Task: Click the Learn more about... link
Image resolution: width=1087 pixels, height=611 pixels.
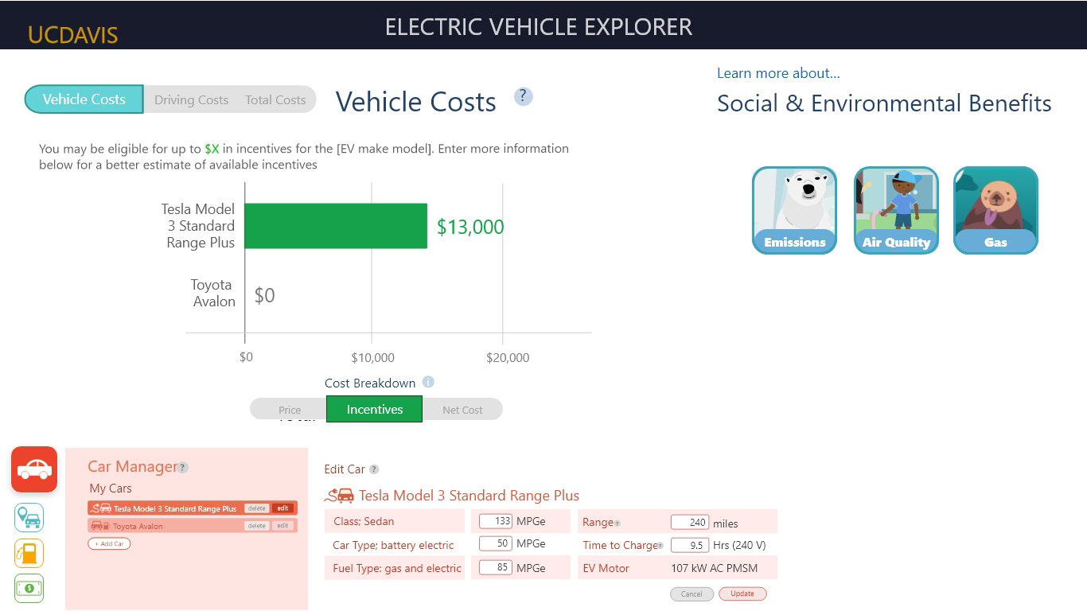Action: (x=778, y=73)
